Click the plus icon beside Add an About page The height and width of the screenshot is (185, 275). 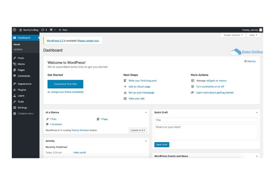click(x=125, y=86)
